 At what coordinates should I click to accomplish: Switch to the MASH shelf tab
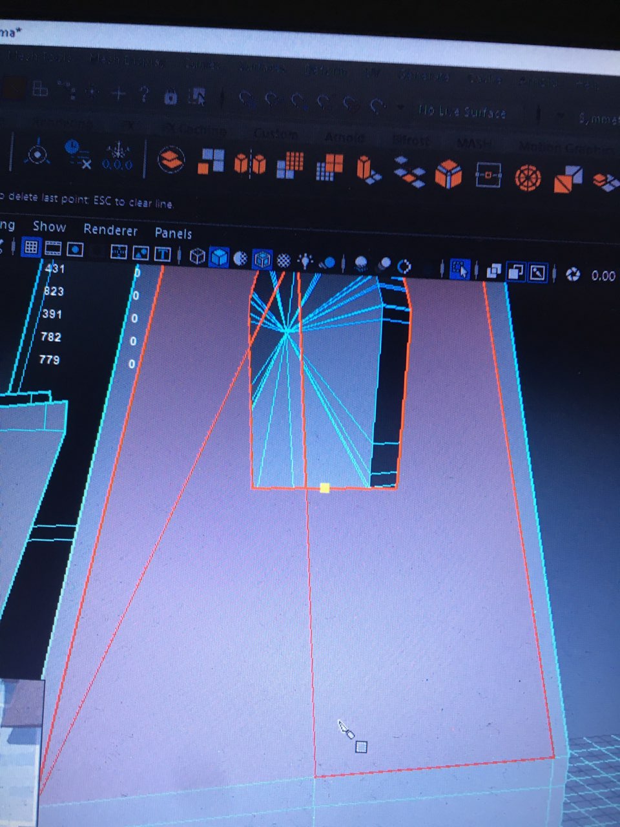(x=474, y=143)
